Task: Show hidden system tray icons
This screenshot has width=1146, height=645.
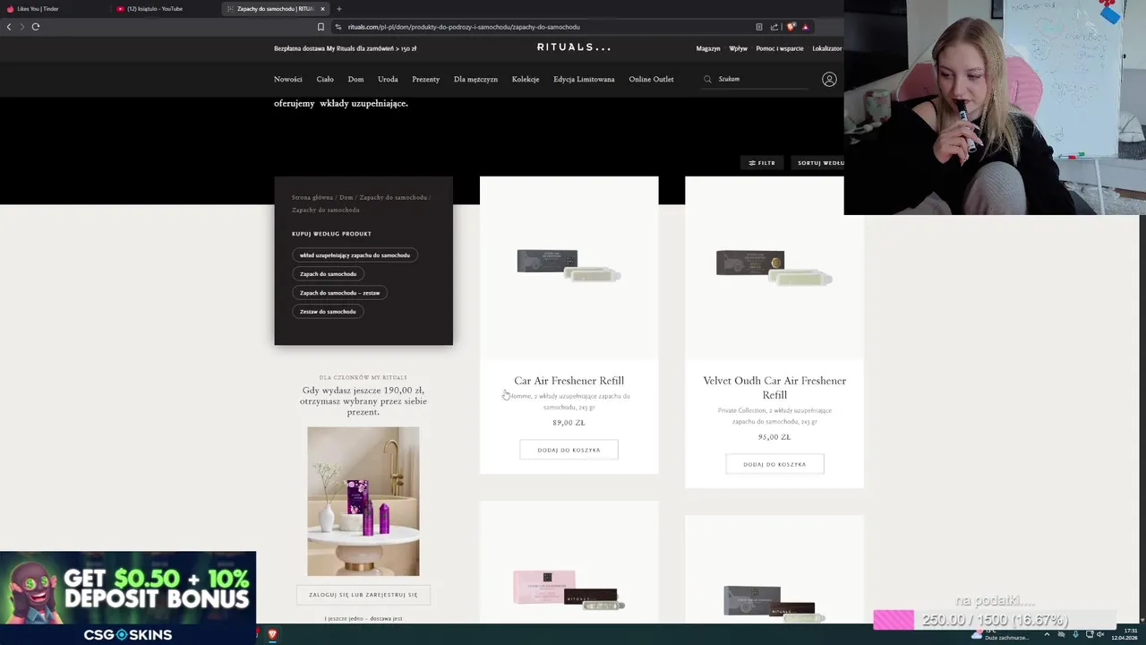Action: pos(1047,634)
